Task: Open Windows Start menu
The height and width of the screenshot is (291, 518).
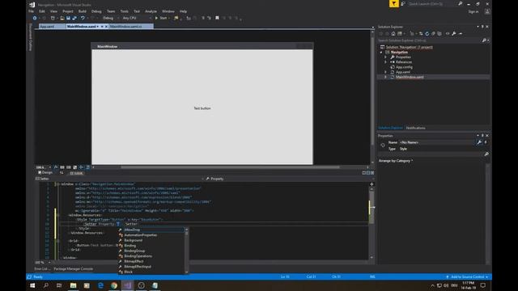Action: point(32,285)
